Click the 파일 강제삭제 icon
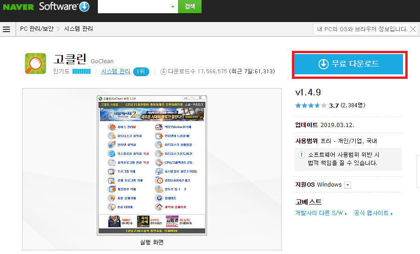 [112, 198]
